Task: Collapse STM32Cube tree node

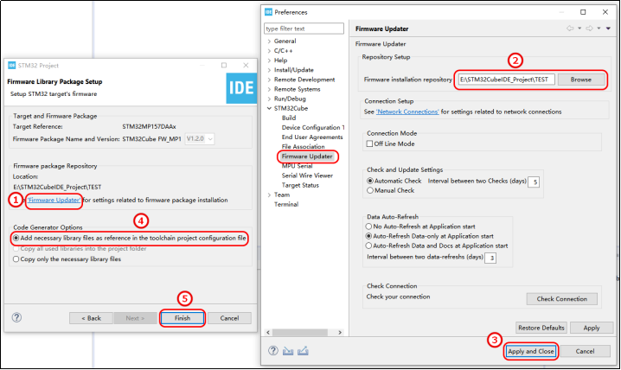Action: click(269, 108)
